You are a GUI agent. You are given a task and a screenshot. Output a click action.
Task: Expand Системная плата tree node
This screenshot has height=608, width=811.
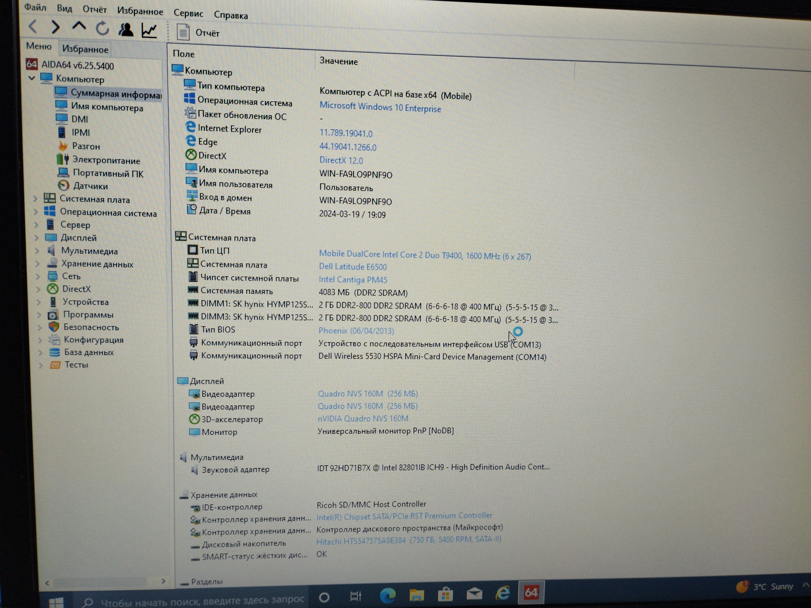(x=35, y=198)
